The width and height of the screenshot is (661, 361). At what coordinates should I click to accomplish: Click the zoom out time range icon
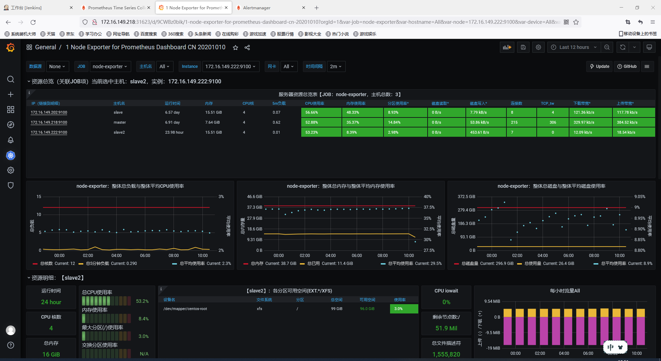point(607,47)
